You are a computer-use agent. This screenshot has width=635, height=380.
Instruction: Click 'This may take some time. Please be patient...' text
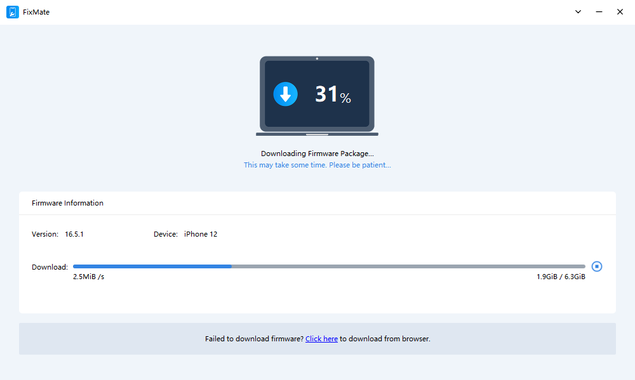click(317, 165)
